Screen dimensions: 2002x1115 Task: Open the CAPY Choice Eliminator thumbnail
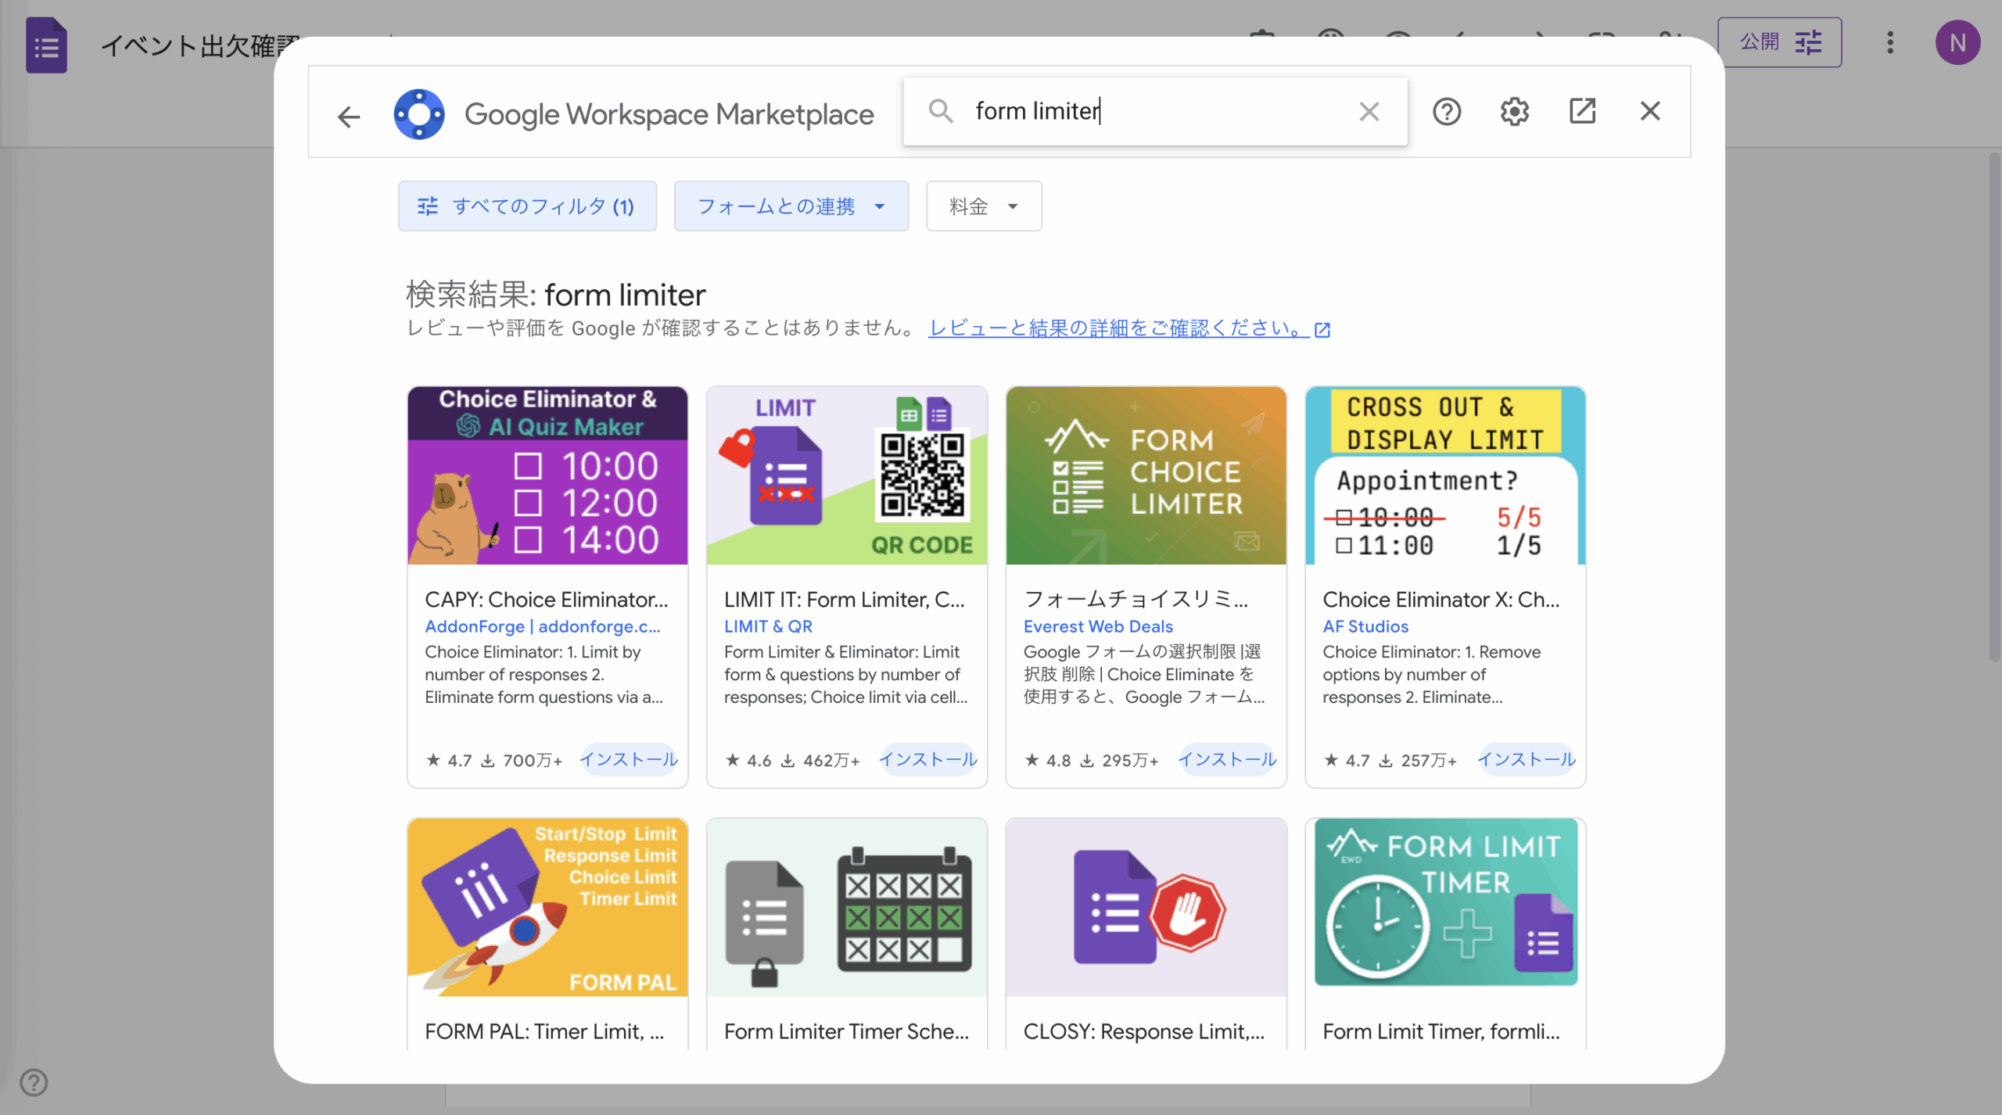(547, 475)
